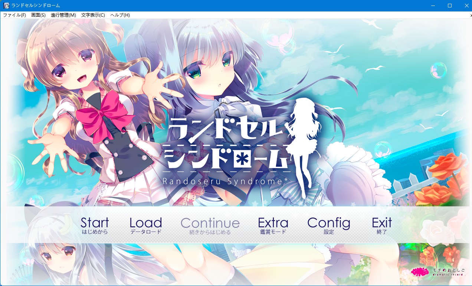472x286 pixels.
Task: Click the window title bar text
Action: (36, 6)
